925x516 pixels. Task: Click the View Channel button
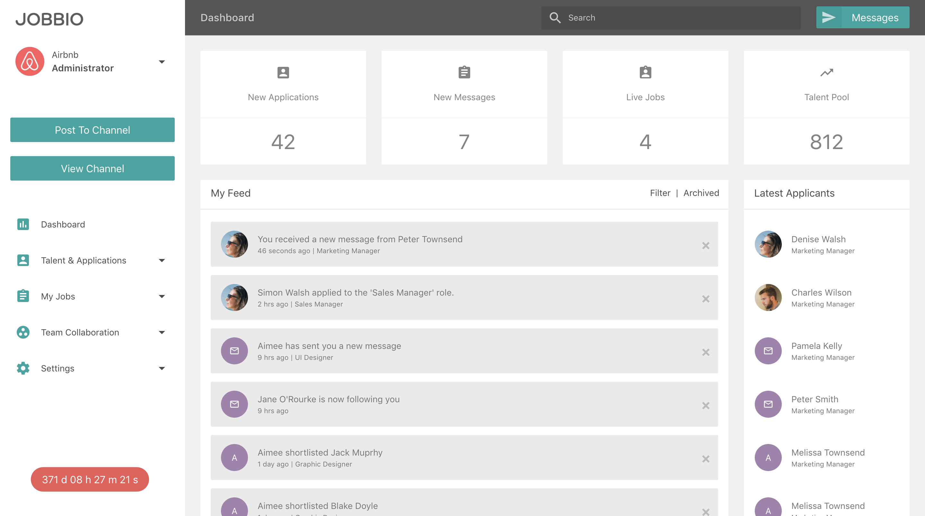pos(92,168)
